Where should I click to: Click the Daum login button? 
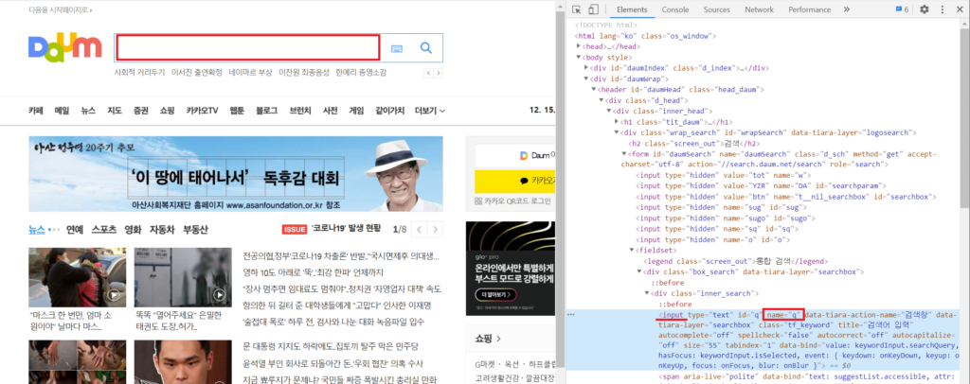point(514,155)
